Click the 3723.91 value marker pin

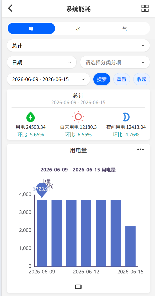point(42,189)
